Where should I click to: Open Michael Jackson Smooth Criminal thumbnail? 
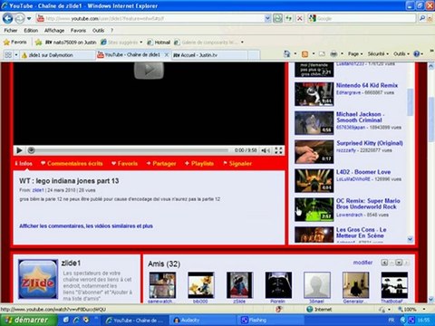click(314, 123)
